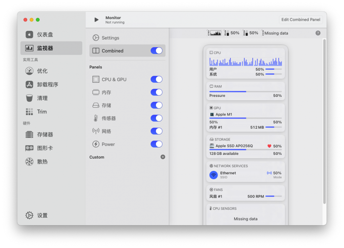Click the 卸载程序 app uninstaller icon
The height and width of the screenshot is (248, 344).
(29, 84)
